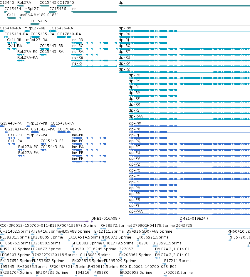Select EST SD07468.5prime label
This screenshot has width=250, height=277.
tap(157, 231)
